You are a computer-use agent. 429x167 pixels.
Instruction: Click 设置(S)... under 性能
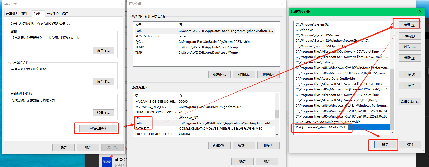click(103, 51)
